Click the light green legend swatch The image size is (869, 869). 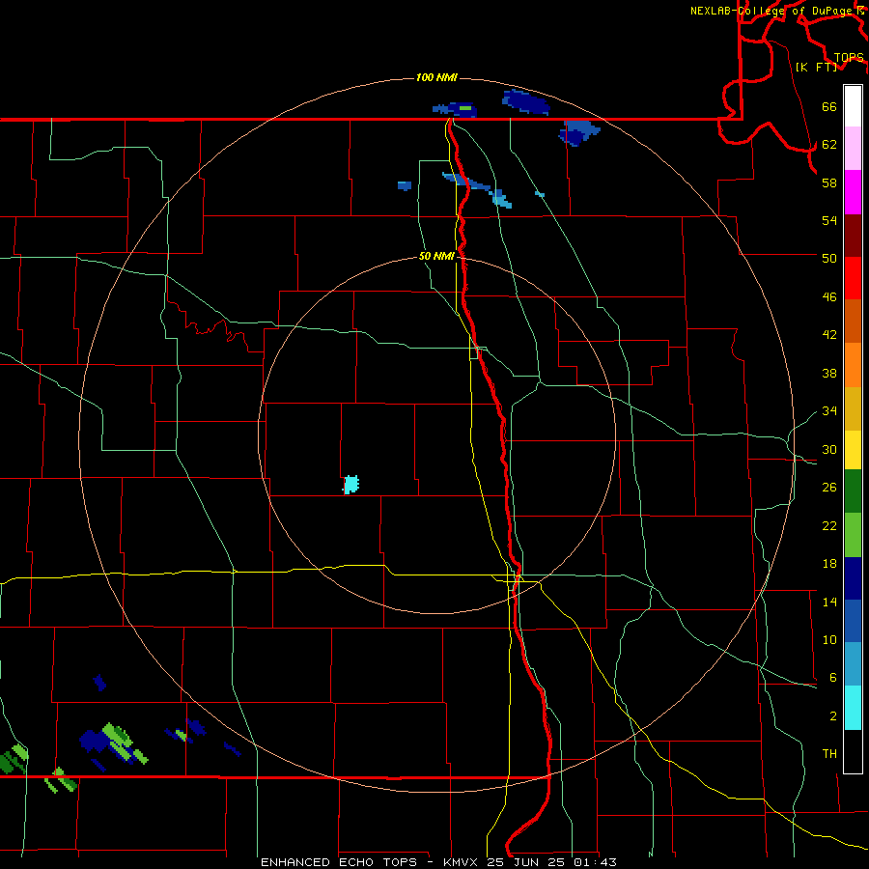coord(853,535)
